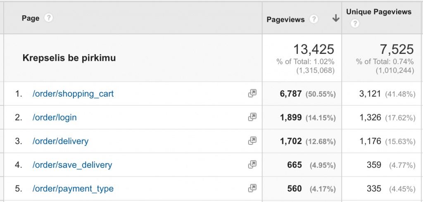Click the external link icon for /order/login

[x=252, y=117]
